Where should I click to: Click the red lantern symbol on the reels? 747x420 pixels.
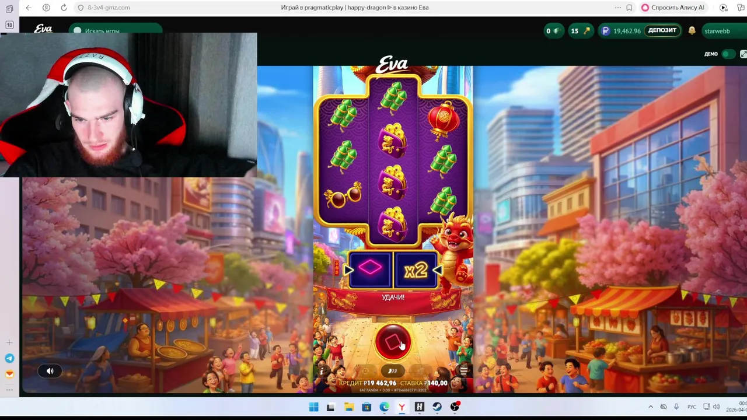[444, 121]
